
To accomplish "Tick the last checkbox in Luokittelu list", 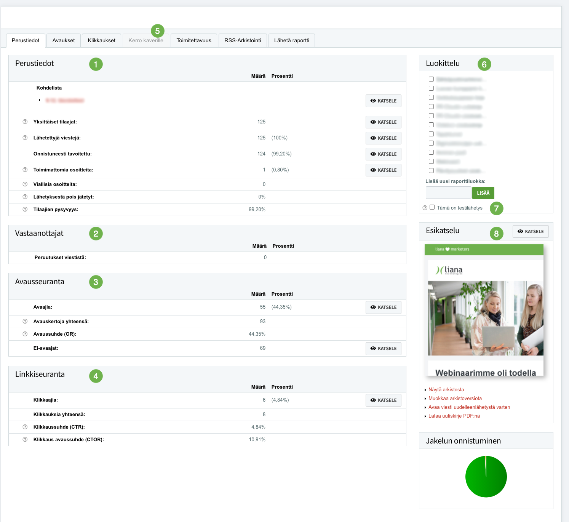I will [431, 171].
